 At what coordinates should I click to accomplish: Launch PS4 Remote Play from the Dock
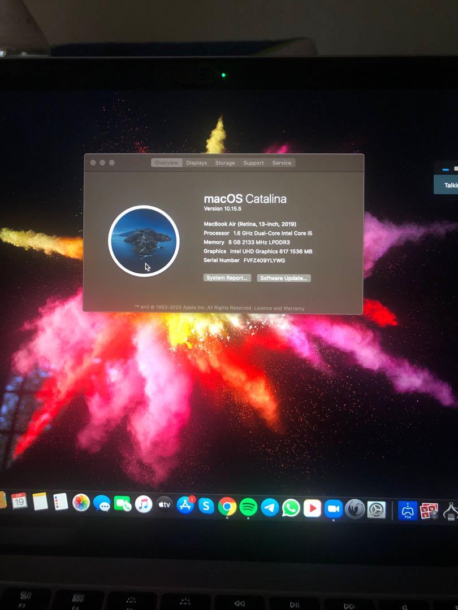(x=408, y=509)
